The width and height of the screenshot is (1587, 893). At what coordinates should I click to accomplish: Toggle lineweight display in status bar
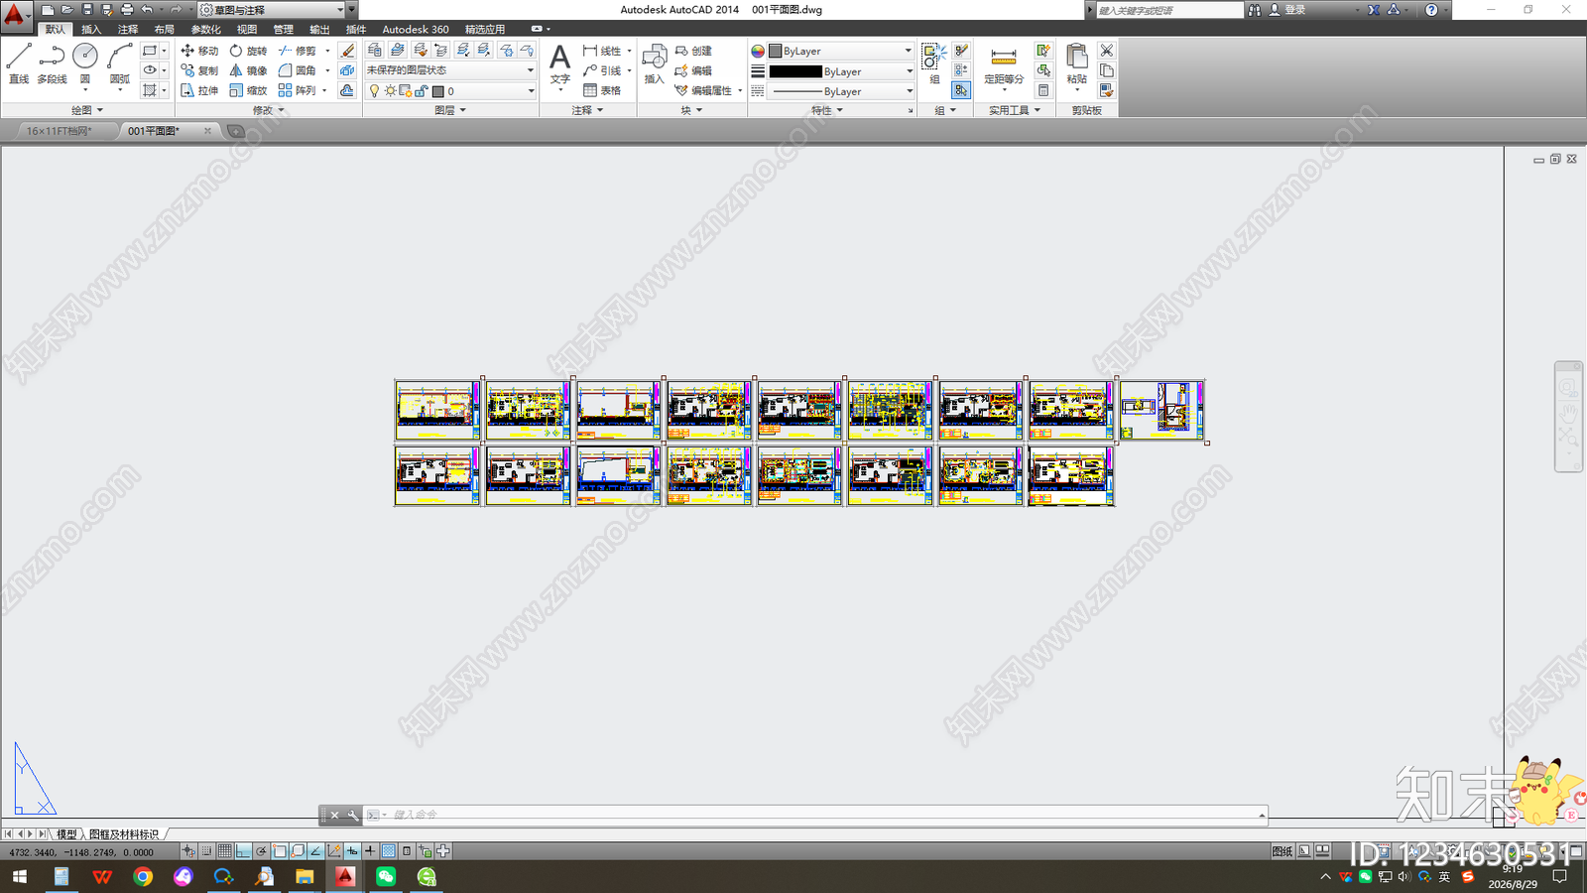coord(370,851)
